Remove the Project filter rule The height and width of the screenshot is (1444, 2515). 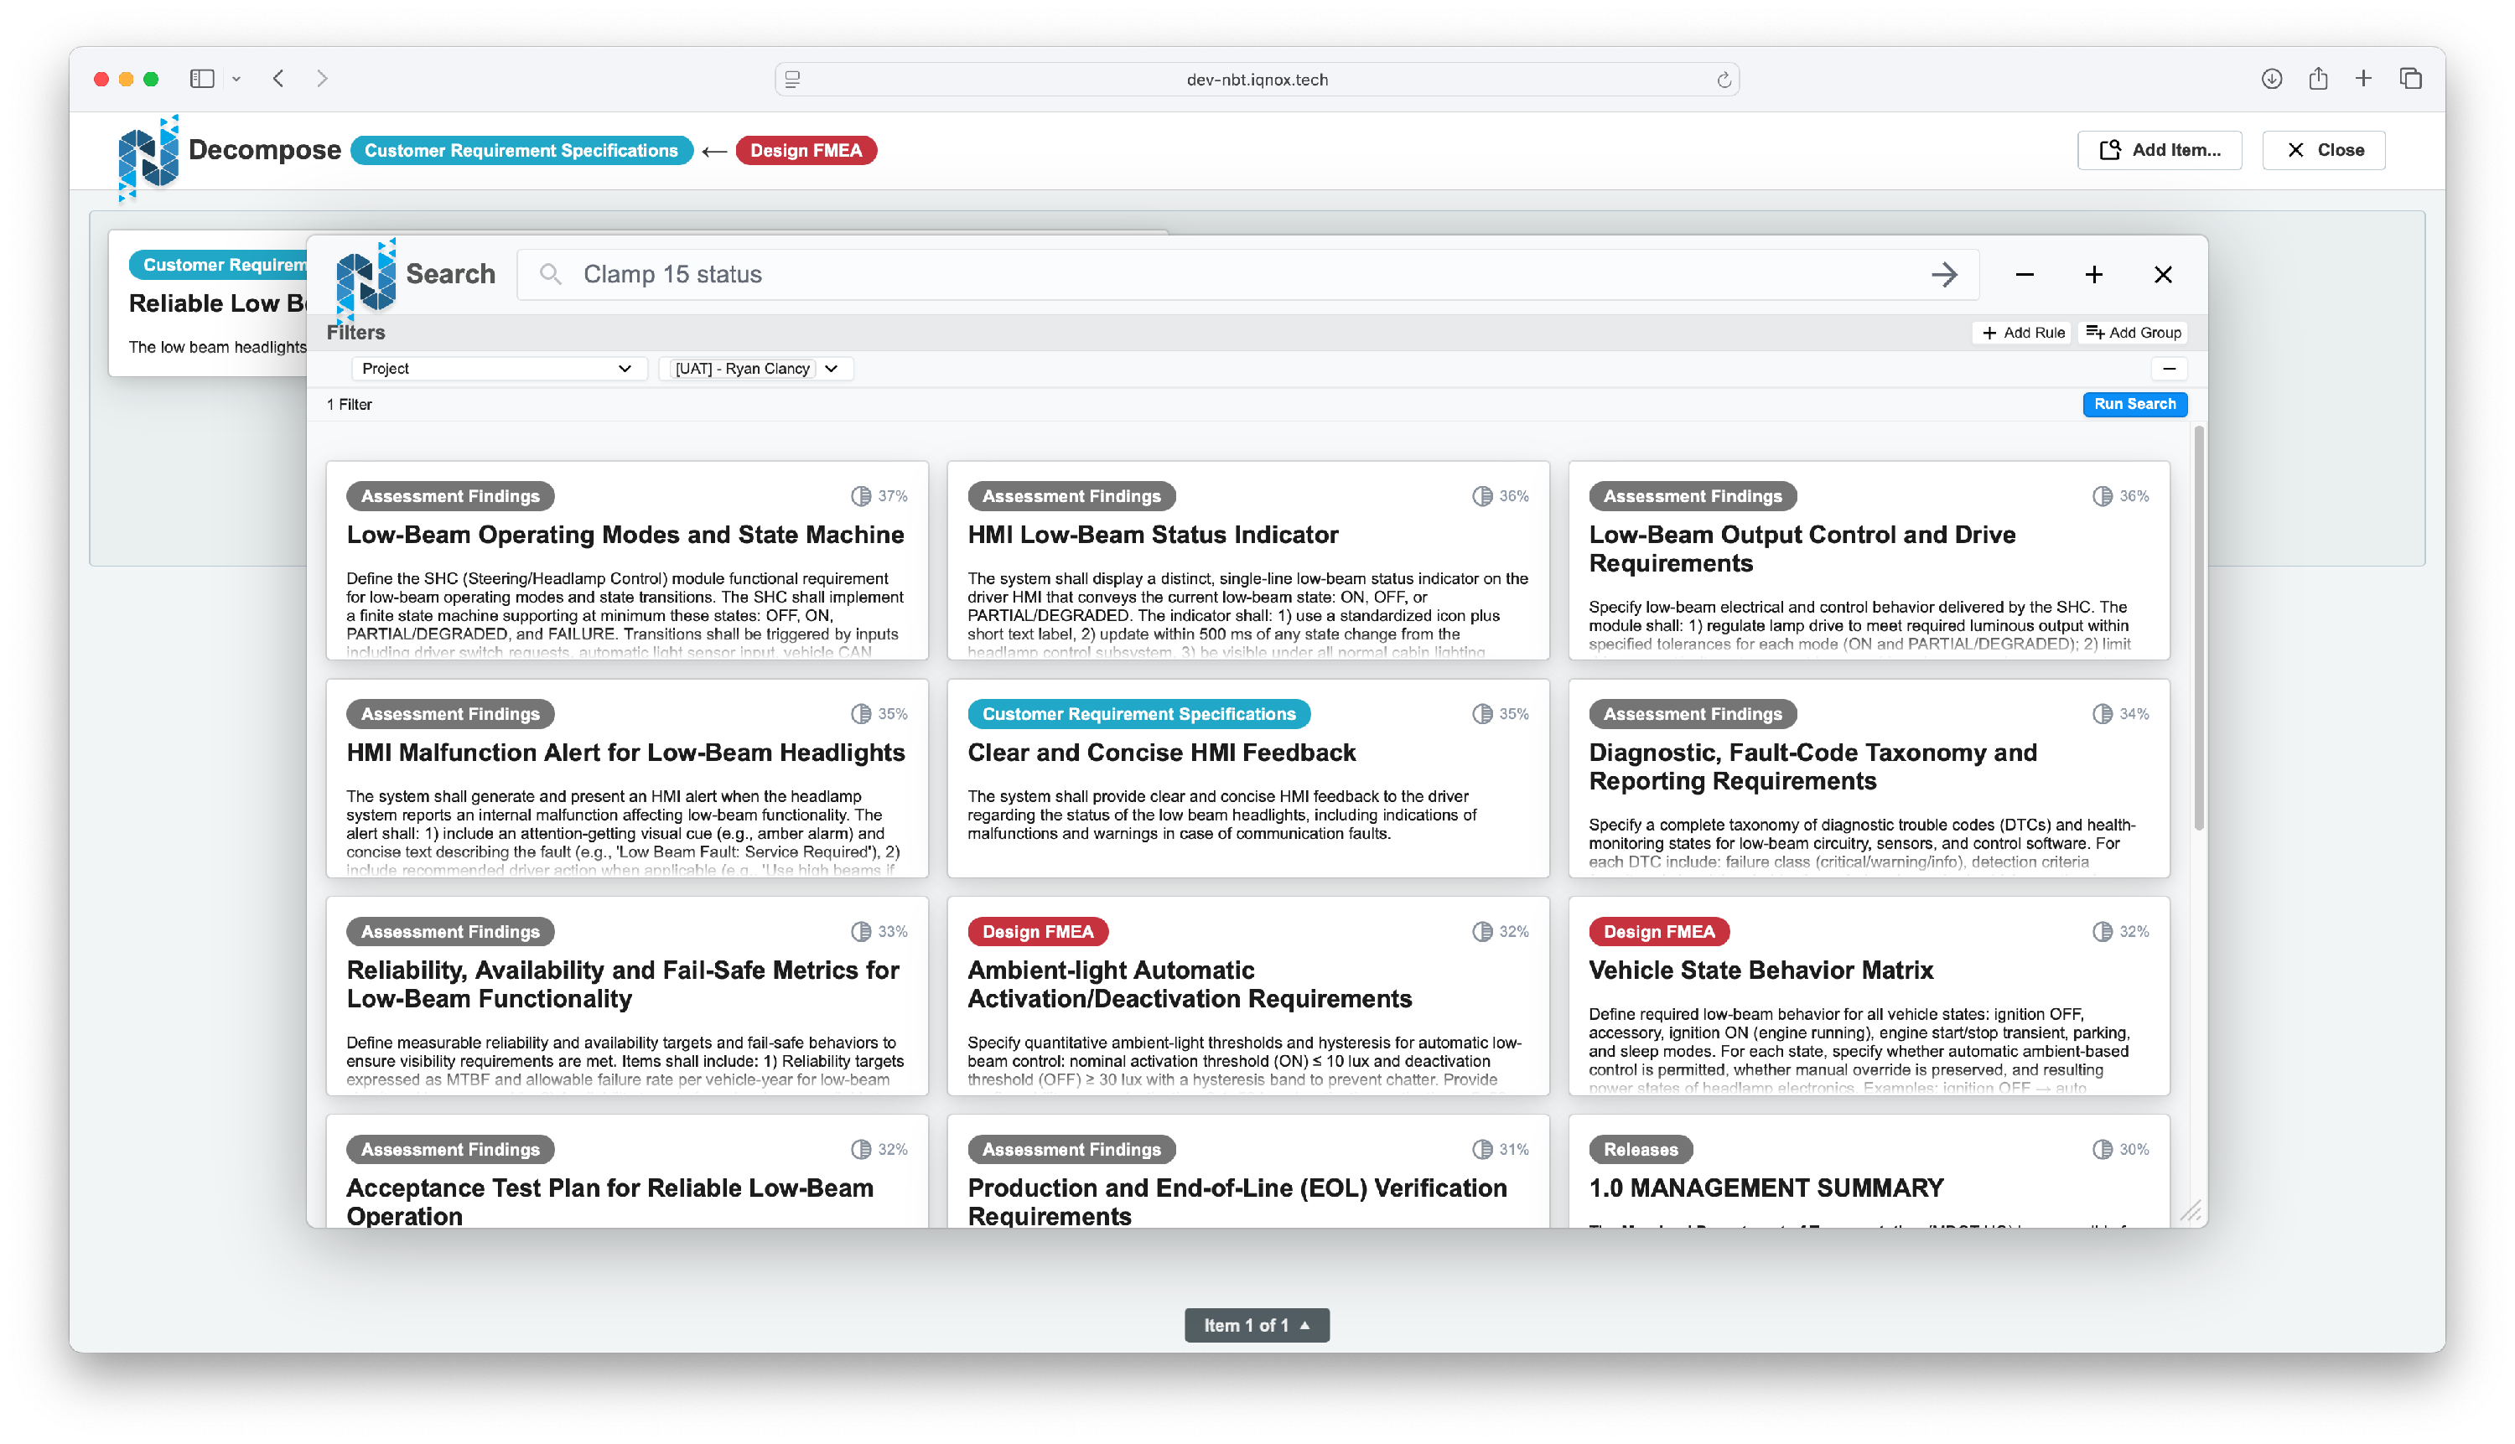(x=2169, y=369)
